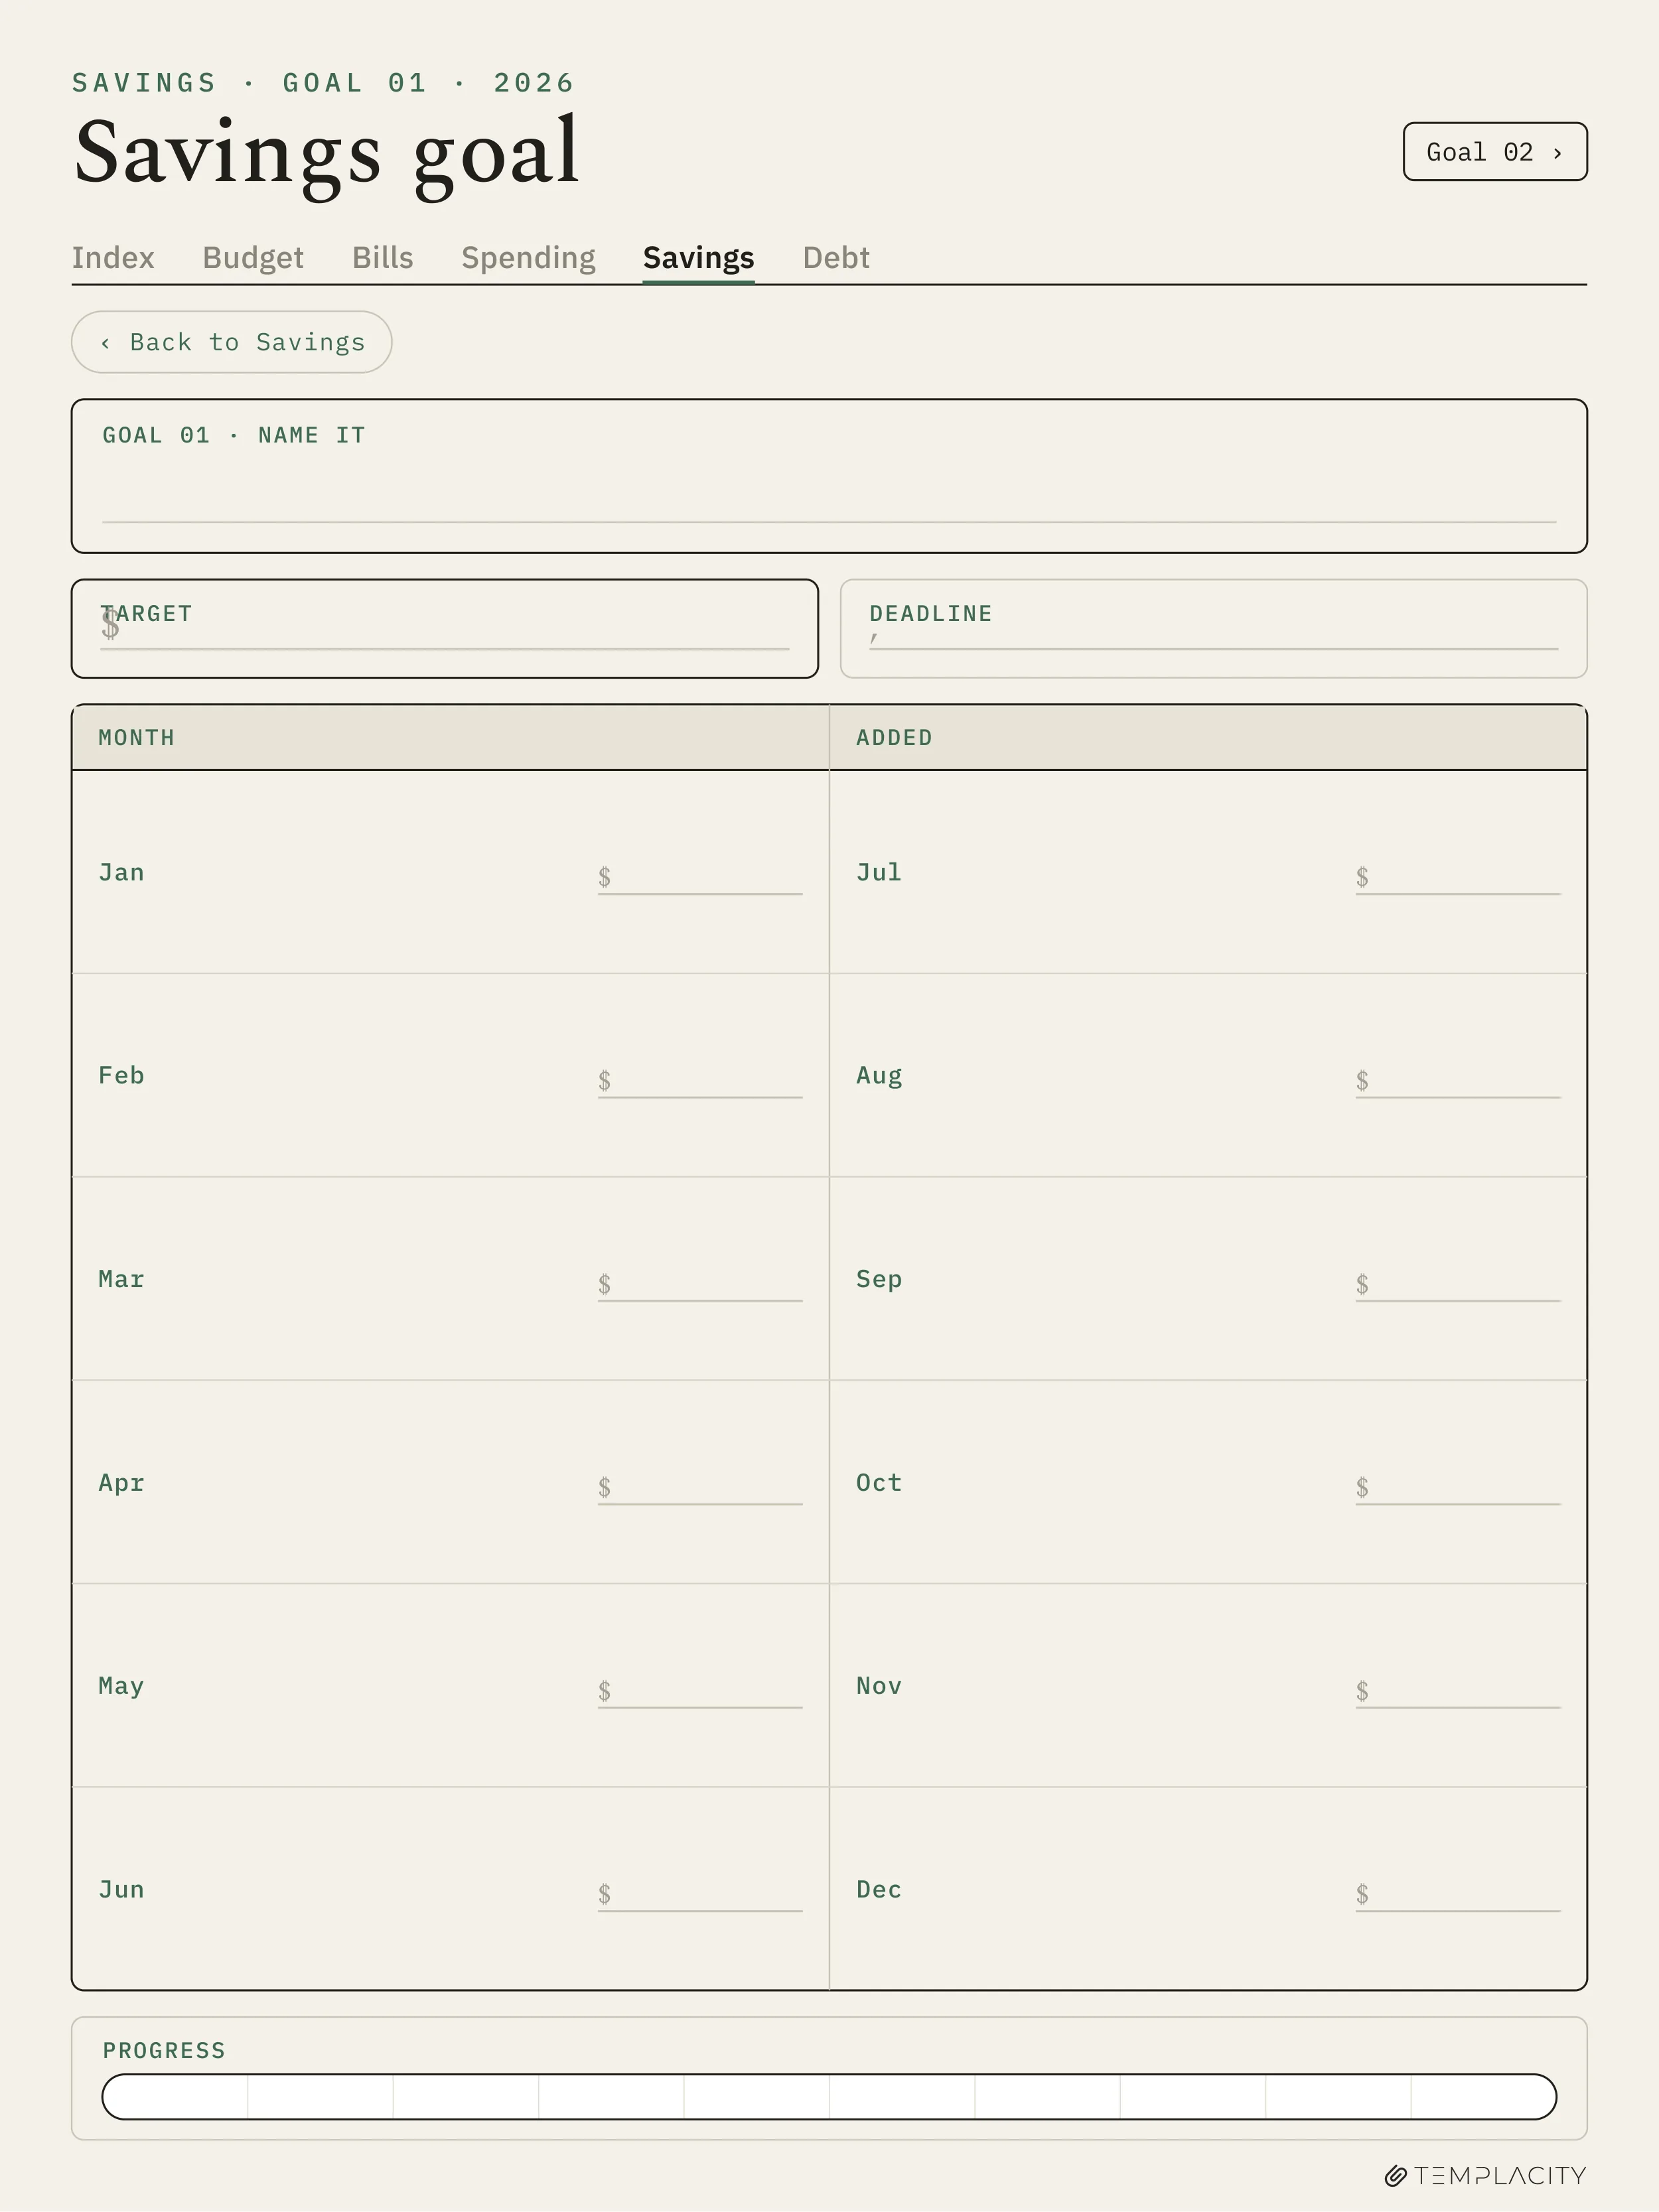Click the last segment of progress bar
The image size is (1659, 2212).
click(1484, 2097)
